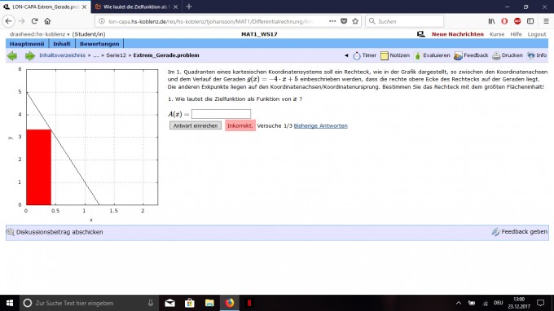Viewport: 554px width, 311px height.
Task: Open Bewertungen menu
Action: pos(99,44)
